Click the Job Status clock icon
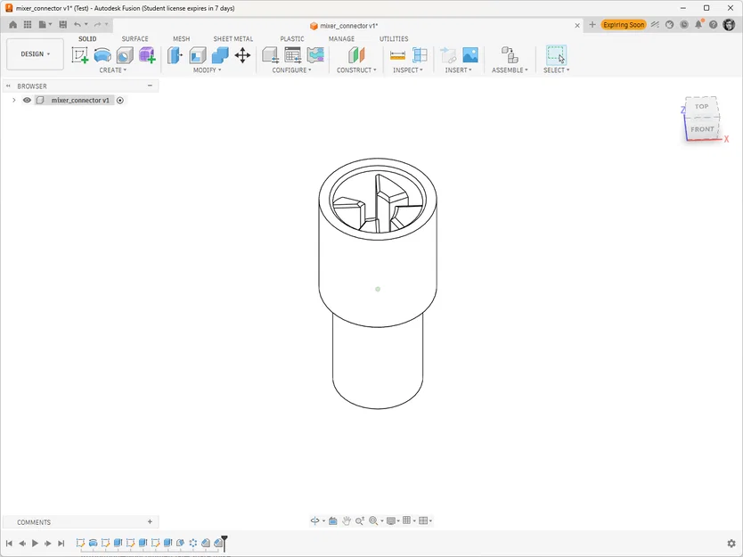743x557 pixels. (684, 25)
